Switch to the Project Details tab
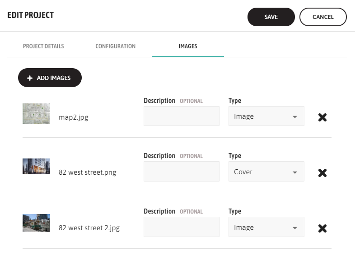 43,46
